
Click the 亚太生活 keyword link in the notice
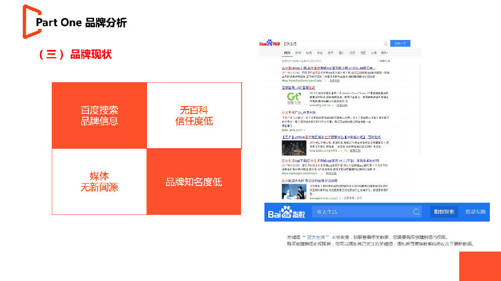[319, 237]
